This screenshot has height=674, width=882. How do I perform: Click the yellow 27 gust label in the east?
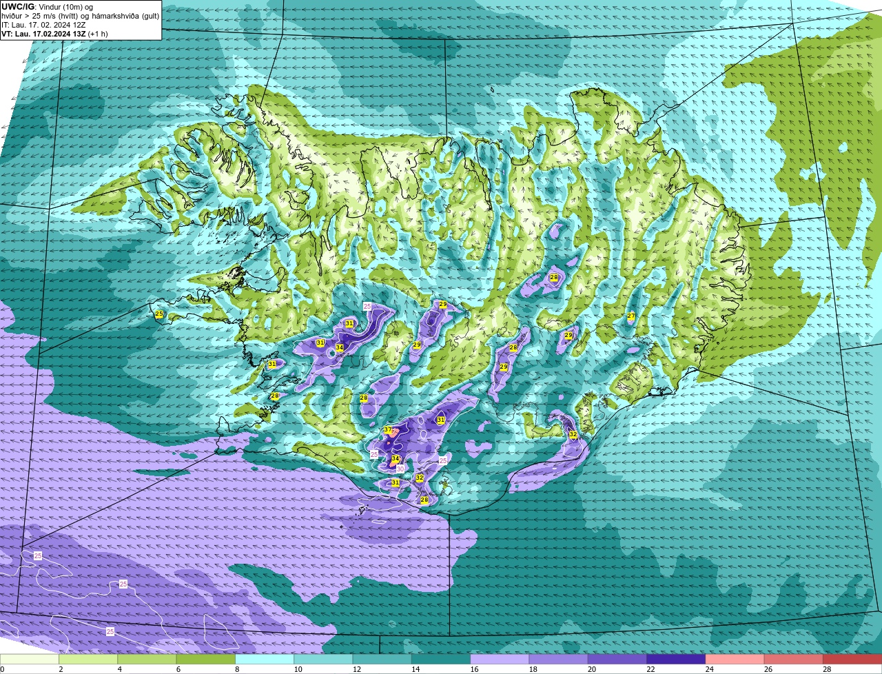click(x=631, y=316)
